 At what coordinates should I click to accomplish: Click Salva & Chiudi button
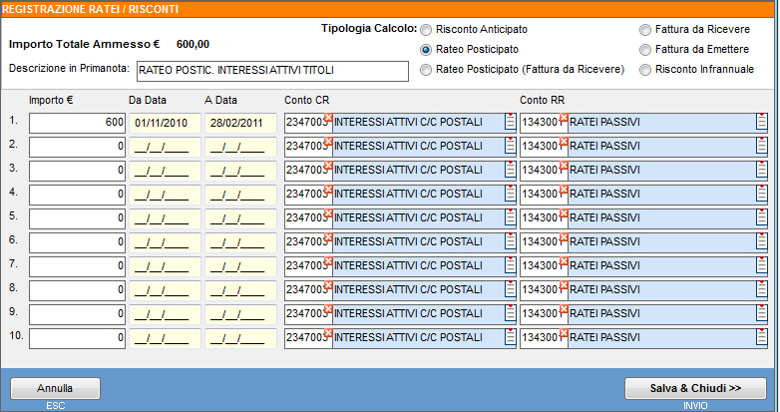[x=694, y=388]
